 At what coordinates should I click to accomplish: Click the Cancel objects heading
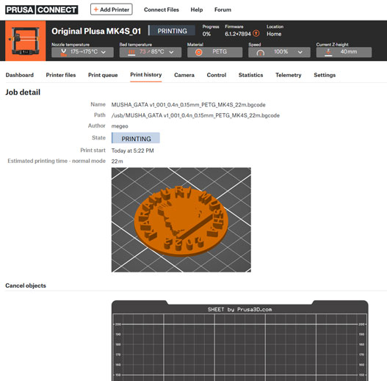click(x=26, y=286)
